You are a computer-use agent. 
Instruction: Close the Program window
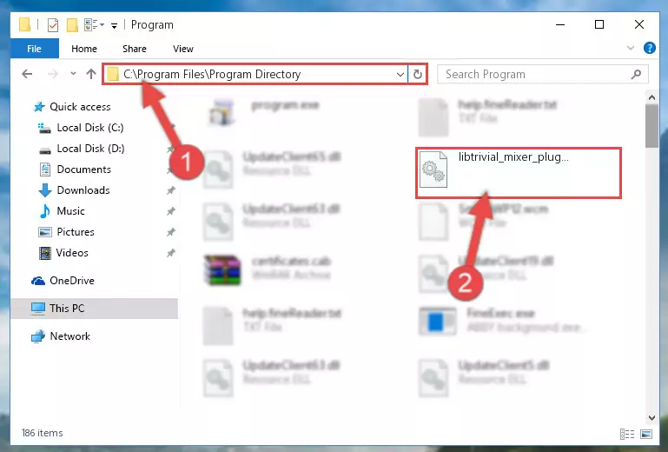tap(639, 24)
